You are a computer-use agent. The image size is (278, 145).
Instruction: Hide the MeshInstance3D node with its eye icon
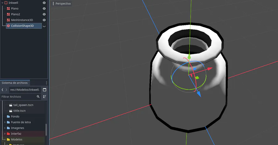[44, 20]
